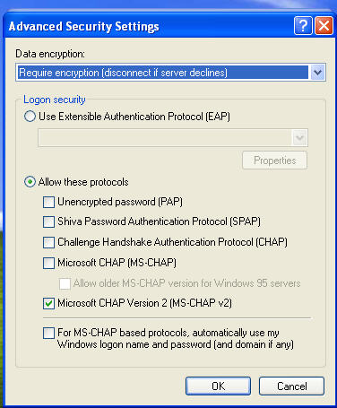Viewport: 337px width, 408px height.
Task: Click the Data encryption label text
Action: pos(50,54)
